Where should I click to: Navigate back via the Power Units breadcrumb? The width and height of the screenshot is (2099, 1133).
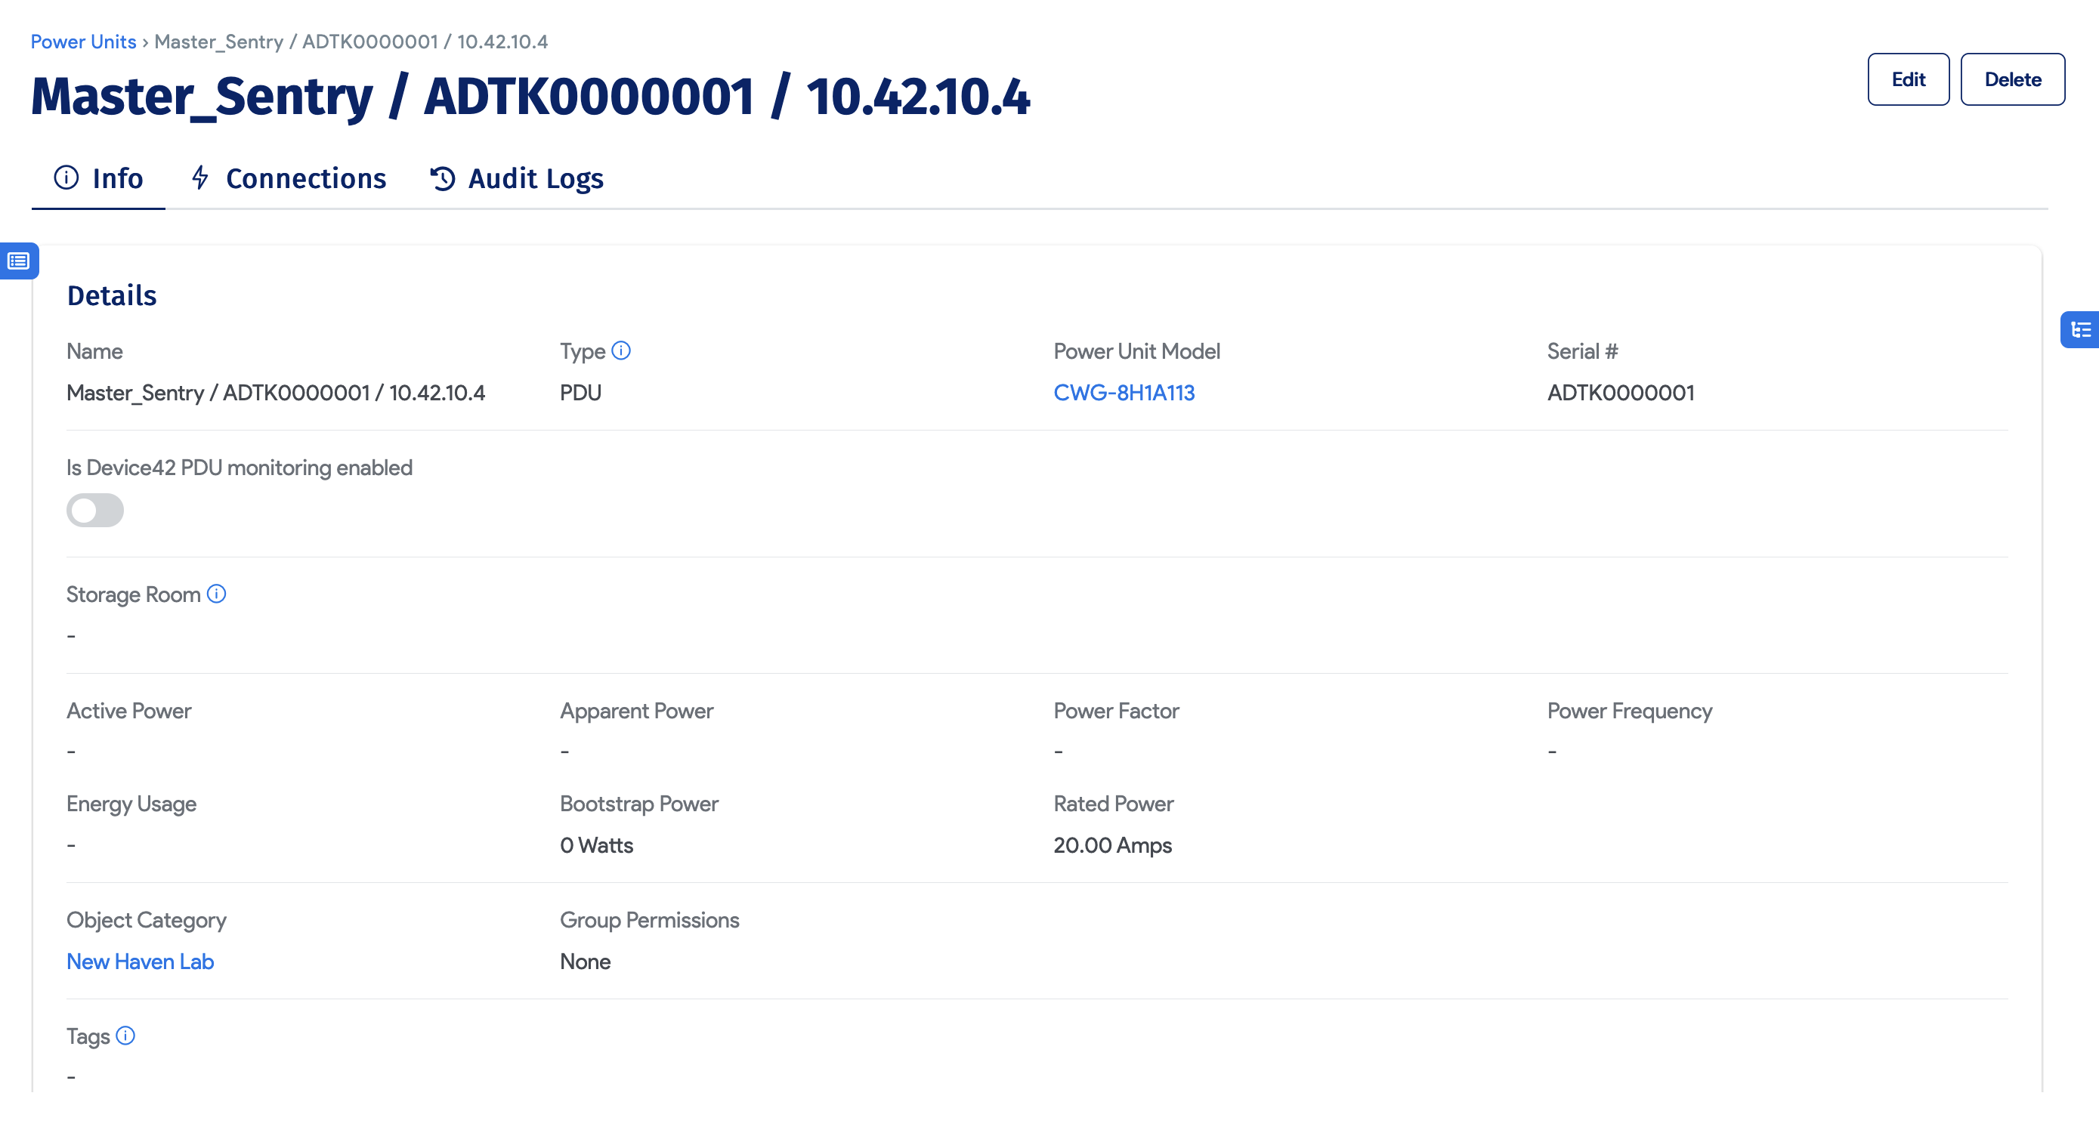click(x=83, y=42)
